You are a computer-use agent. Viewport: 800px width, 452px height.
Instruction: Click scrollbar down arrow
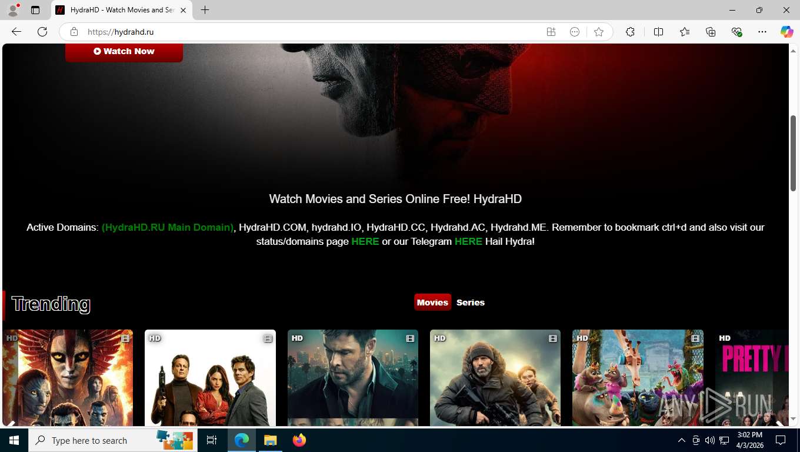(x=793, y=420)
